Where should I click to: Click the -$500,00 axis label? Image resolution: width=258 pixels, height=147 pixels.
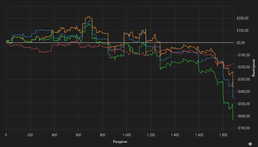coord(243,104)
